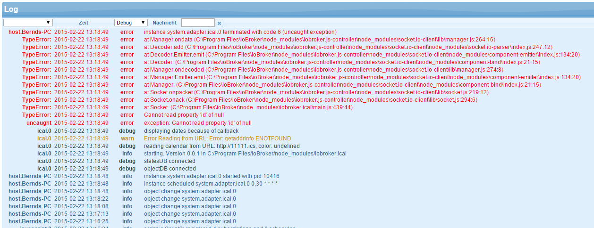
Task: Select message 'terminated with code 6 (uncaught exception)'
Action: pyautogui.click(x=240, y=32)
